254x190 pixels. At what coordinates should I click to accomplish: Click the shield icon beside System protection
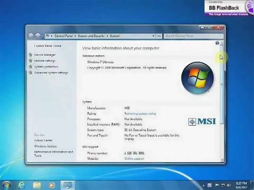(30, 66)
